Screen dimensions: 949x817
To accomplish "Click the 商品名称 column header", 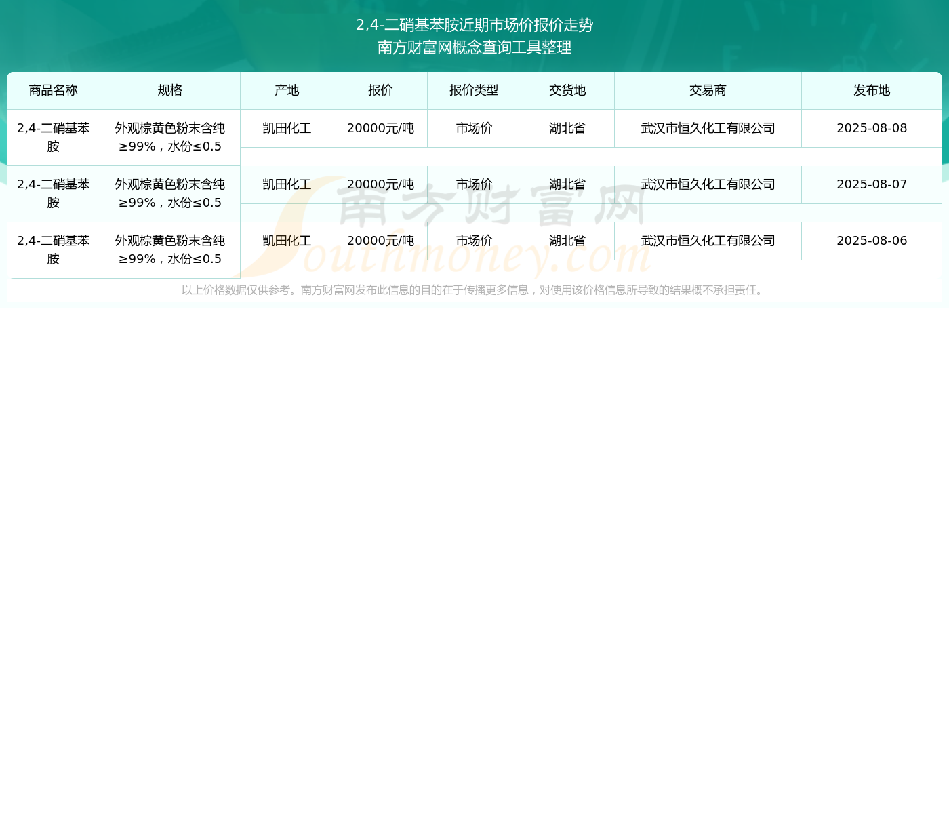I will click(x=54, y=90).
